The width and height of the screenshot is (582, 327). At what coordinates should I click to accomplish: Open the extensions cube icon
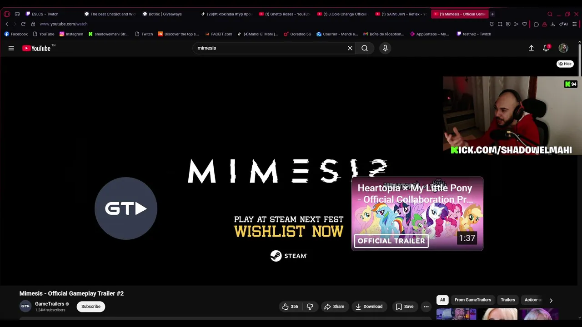pos(536,24)
